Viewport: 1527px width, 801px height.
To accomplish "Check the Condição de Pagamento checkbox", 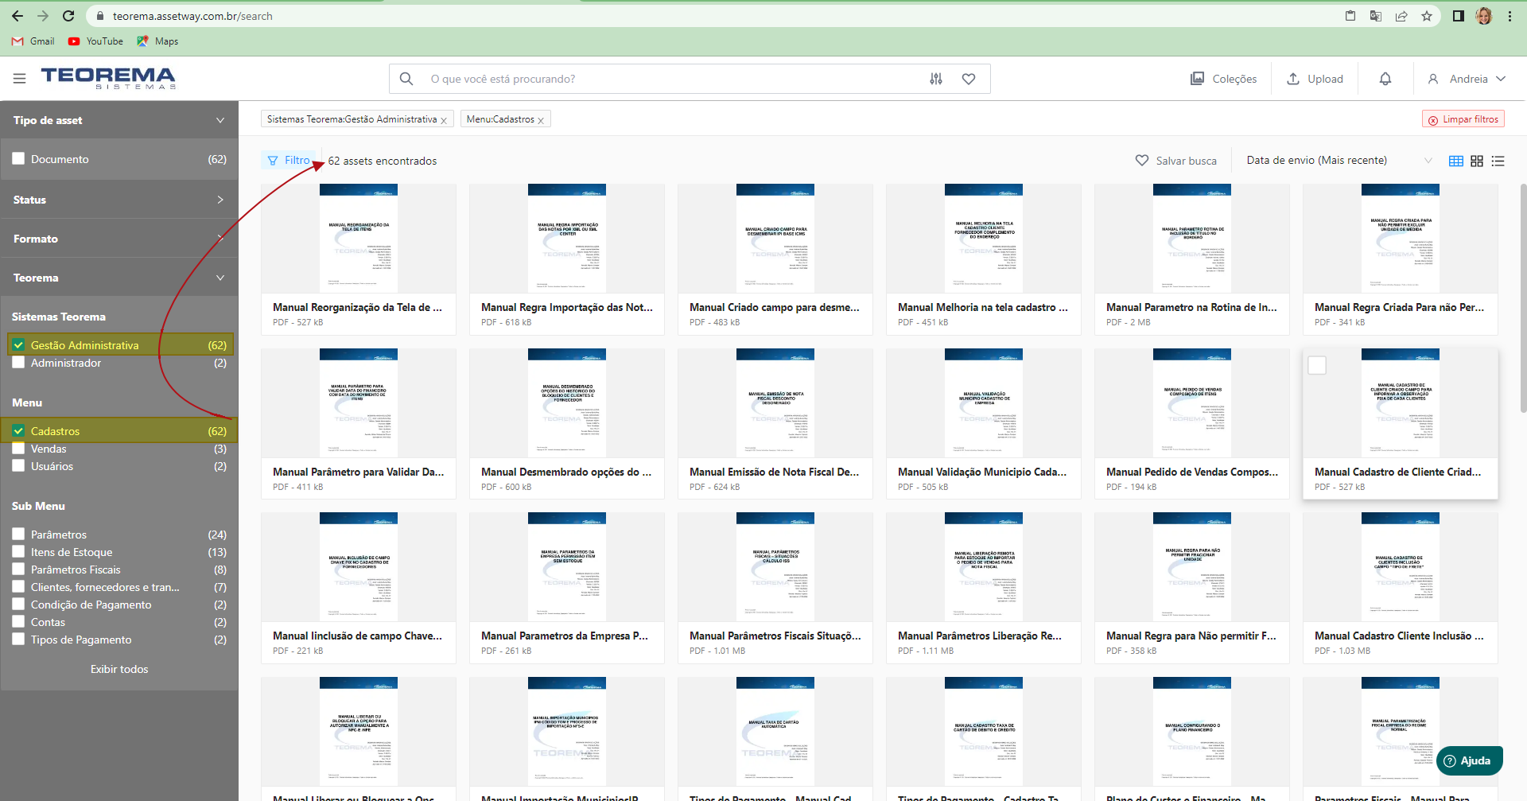I will pyautogui.click(x=18, y=604).
